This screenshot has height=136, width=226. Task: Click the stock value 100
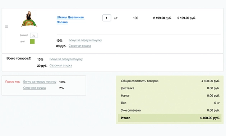135,18
